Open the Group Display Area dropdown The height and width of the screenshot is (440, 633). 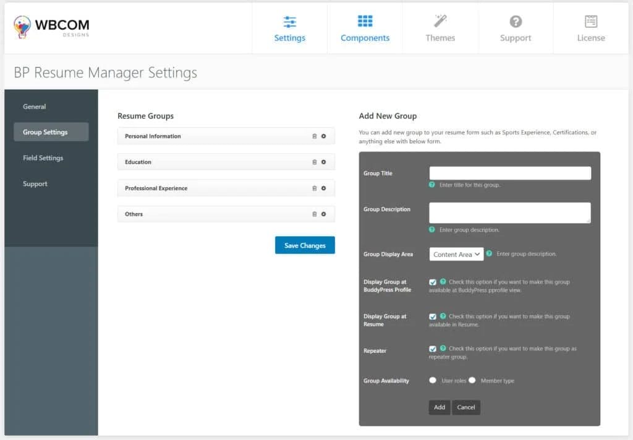coord(456,254)
